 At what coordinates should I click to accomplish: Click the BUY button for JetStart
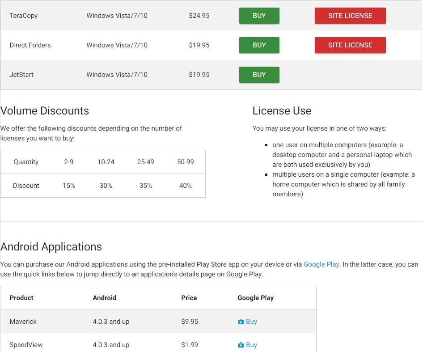coord(259,75)
